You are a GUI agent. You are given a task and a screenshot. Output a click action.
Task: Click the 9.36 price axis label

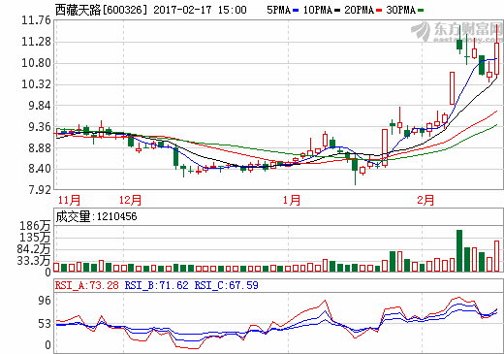coord(40,127)
